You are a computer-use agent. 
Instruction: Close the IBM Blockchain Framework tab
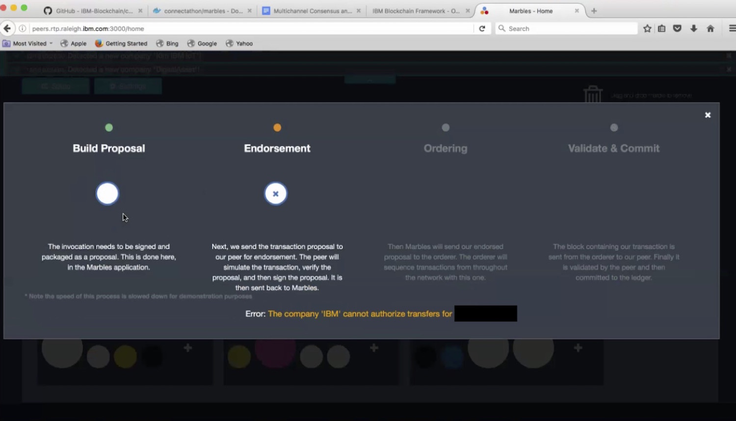tap(467, 11)
